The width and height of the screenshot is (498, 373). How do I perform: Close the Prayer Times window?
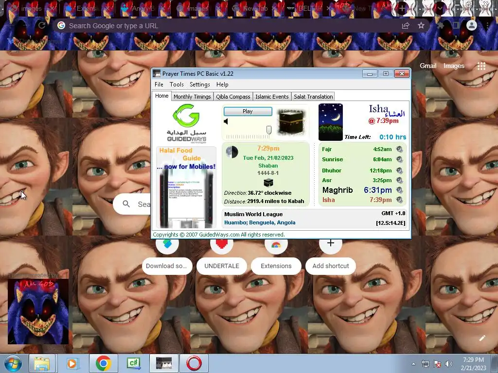click(x=402, y=74)
